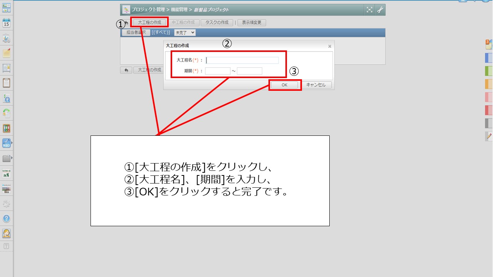Click the 期間 start date field

pyautogui.click(x=218, y=71)
